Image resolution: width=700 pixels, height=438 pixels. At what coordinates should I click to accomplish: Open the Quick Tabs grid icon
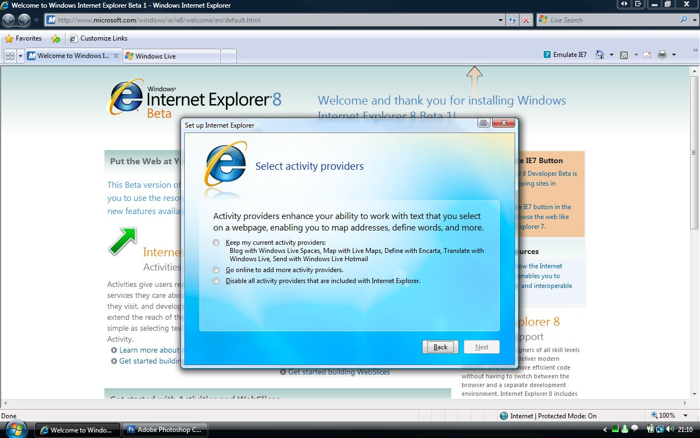pos(10,56)
